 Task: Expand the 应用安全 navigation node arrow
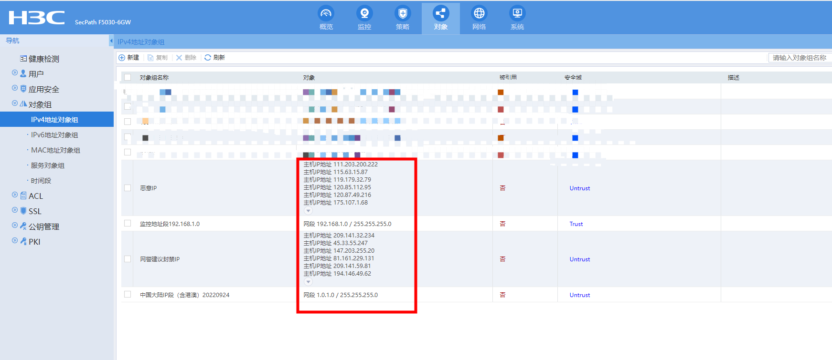point(15,88)
